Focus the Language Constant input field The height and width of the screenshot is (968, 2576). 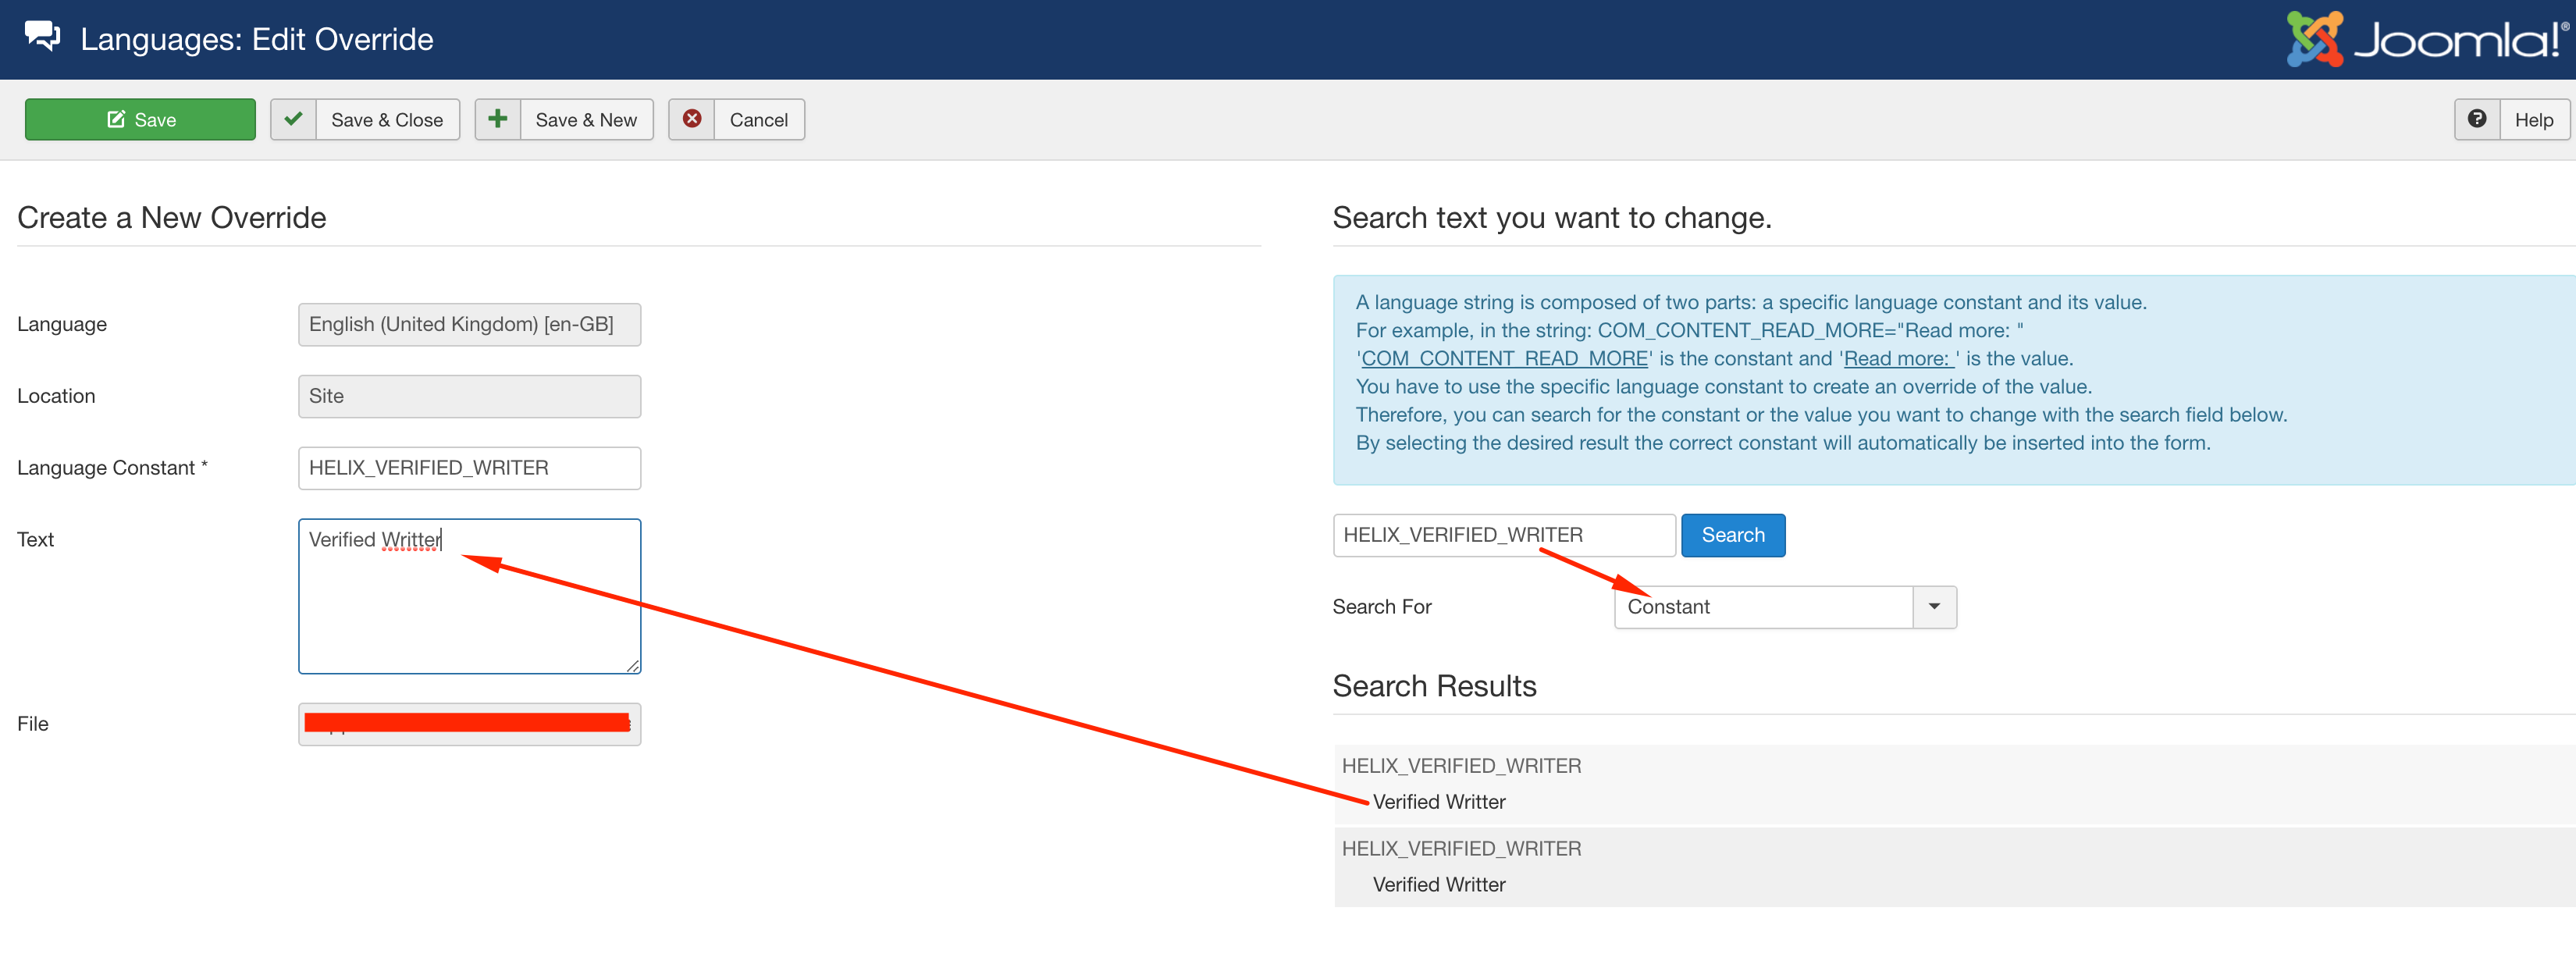pyautogui.click(x=469, y=468)
